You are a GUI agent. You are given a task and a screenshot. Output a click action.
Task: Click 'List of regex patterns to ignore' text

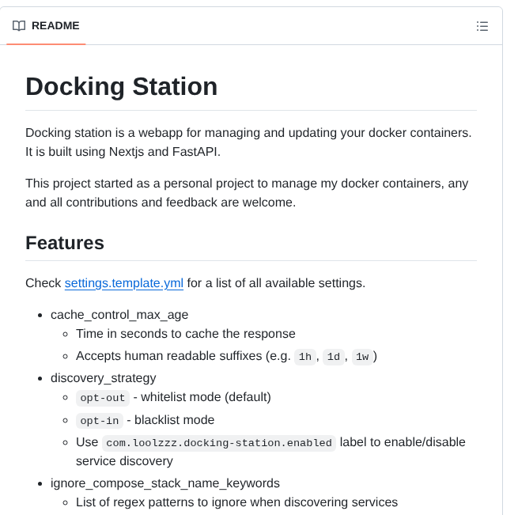[236, 502]
